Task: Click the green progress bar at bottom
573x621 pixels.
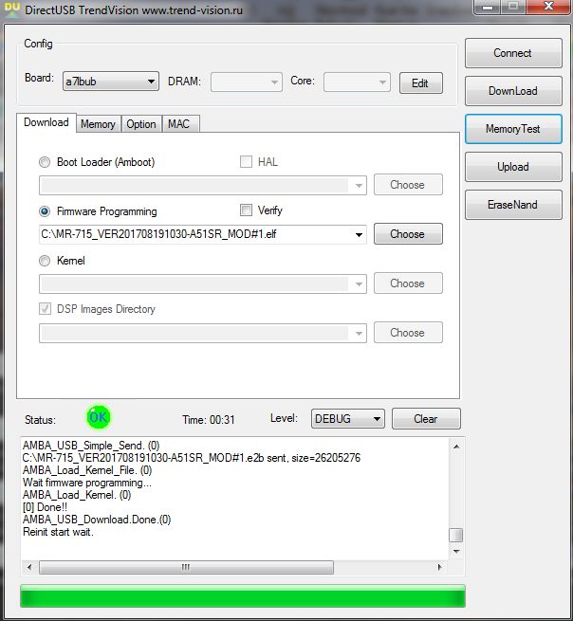Action: tap(242, 597)
